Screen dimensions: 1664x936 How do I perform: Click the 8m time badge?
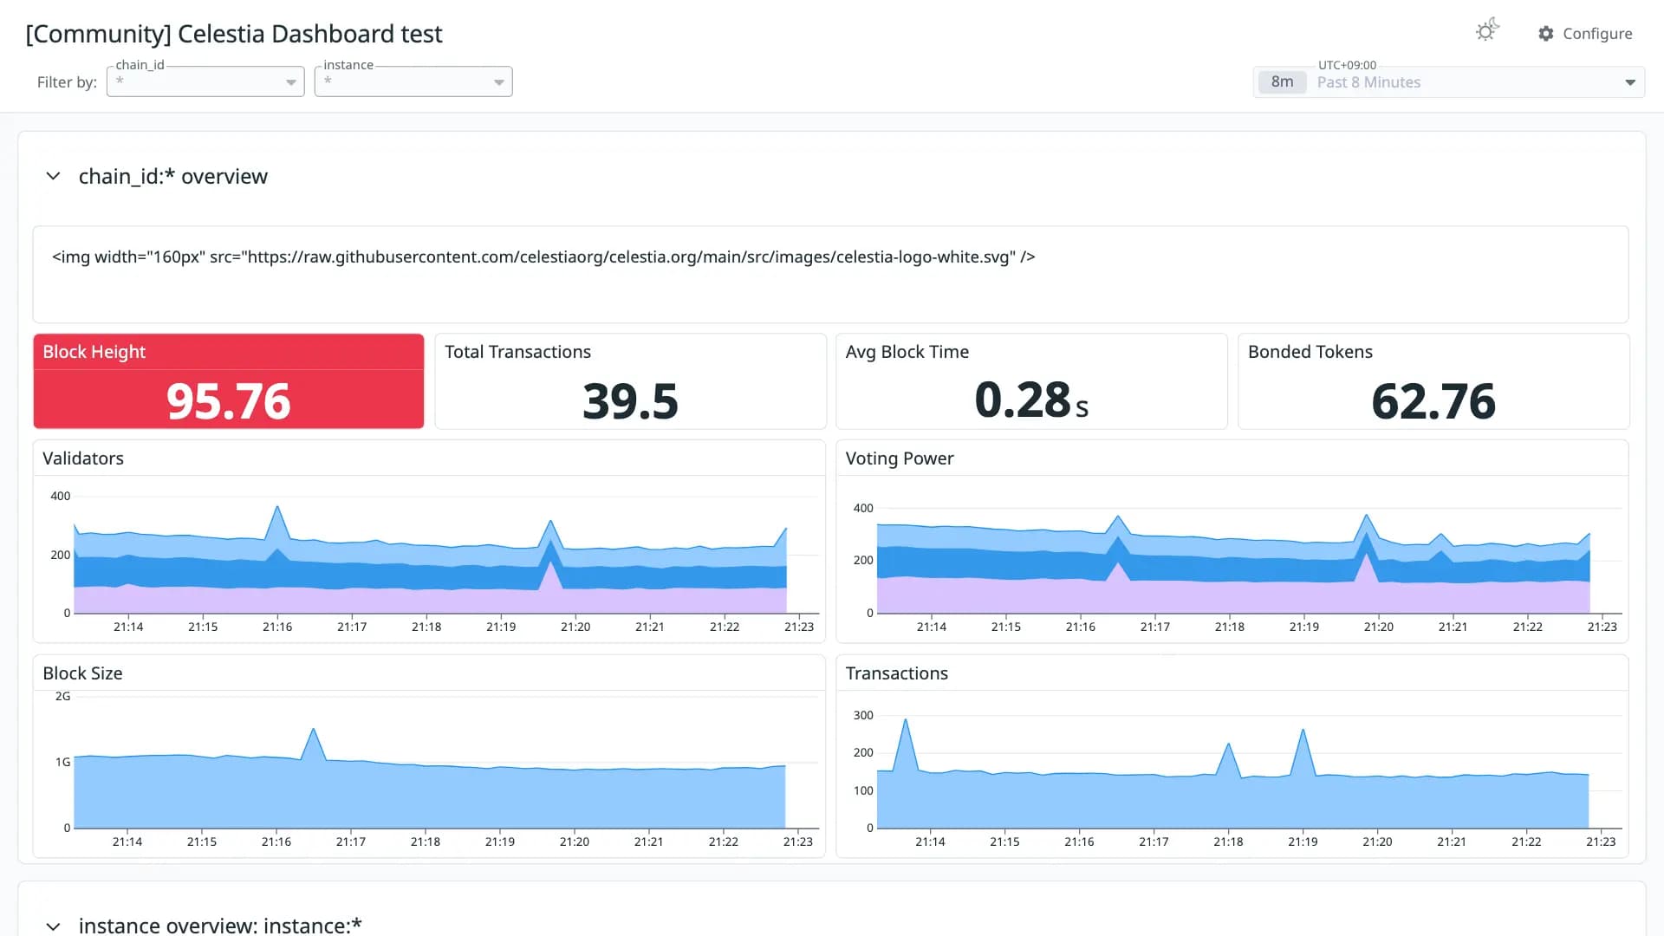pyautogui.click(x=1282, y=82)
